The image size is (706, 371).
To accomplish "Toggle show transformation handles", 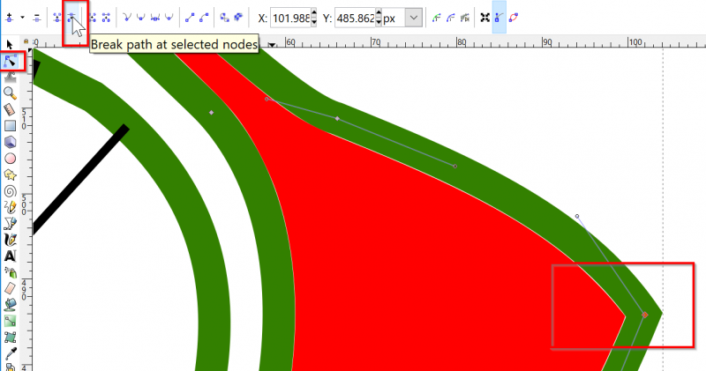I will 484,17.
